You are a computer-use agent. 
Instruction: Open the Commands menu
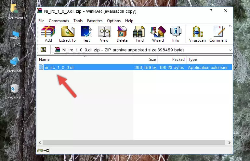coord(59,21)
